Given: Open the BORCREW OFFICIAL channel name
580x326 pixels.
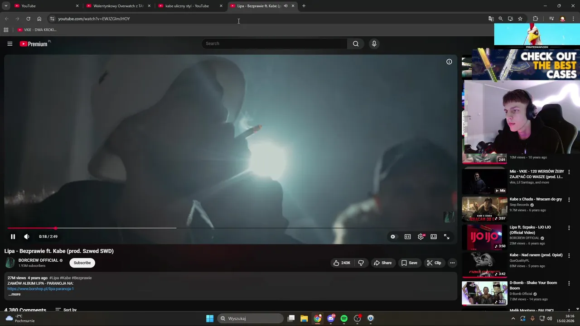Looking at the screenshot, I should click(x=38, y=260).
